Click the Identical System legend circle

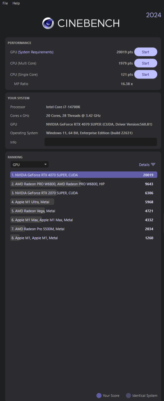(x=128, y=395)
